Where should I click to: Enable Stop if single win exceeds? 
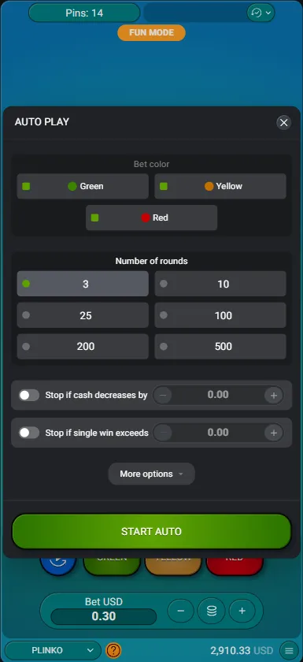[29, 433]
